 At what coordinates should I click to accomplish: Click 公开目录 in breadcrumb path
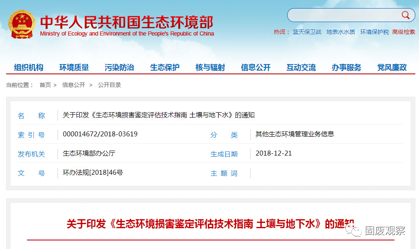(x=109, y=85)
